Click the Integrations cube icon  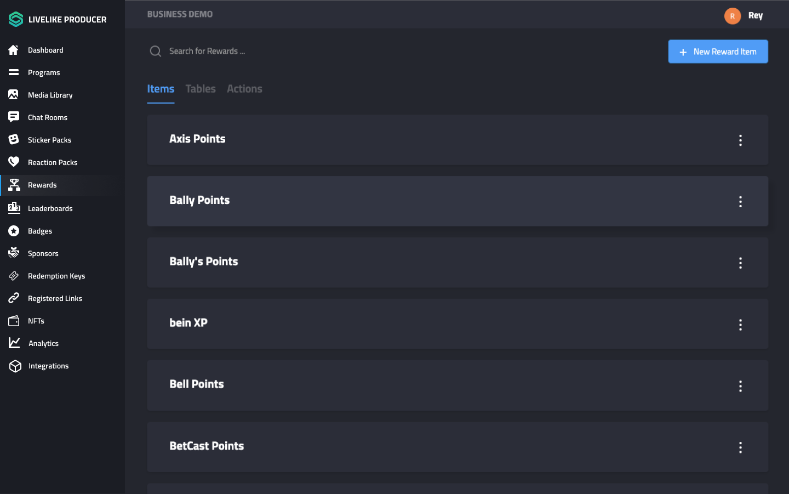coord(15,366)
